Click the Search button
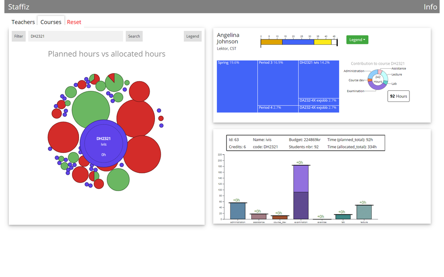Viewport: 444px width, 277px height. coord(134,36)
